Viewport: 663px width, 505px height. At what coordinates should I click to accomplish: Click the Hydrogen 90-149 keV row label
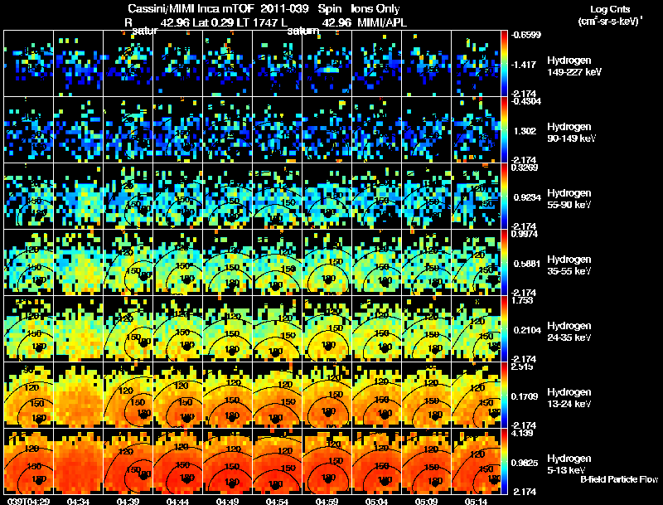point(569,133)
